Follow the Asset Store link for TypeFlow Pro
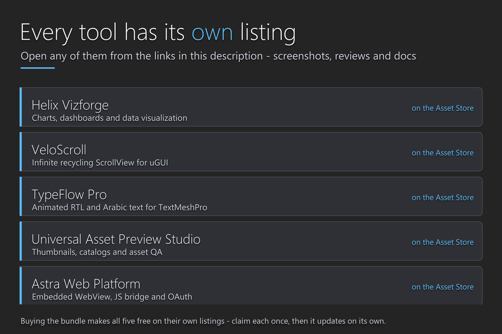The width and height of the screenshot is (502, 334). point(443,197)
